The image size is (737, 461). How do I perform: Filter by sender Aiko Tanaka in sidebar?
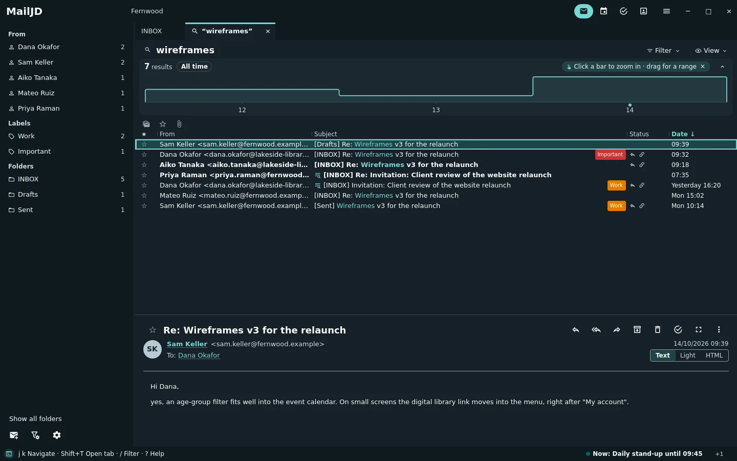(x=67, y=78)
